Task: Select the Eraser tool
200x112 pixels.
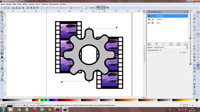Action: click(x=2, y=65)
